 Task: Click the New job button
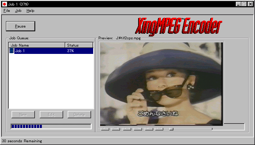23,115
